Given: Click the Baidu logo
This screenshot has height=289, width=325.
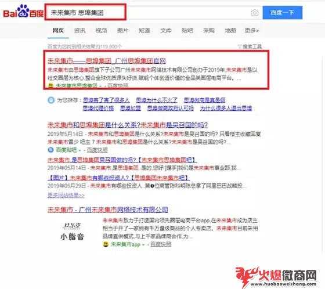Looking at the screenshot, I should [23, 12].
